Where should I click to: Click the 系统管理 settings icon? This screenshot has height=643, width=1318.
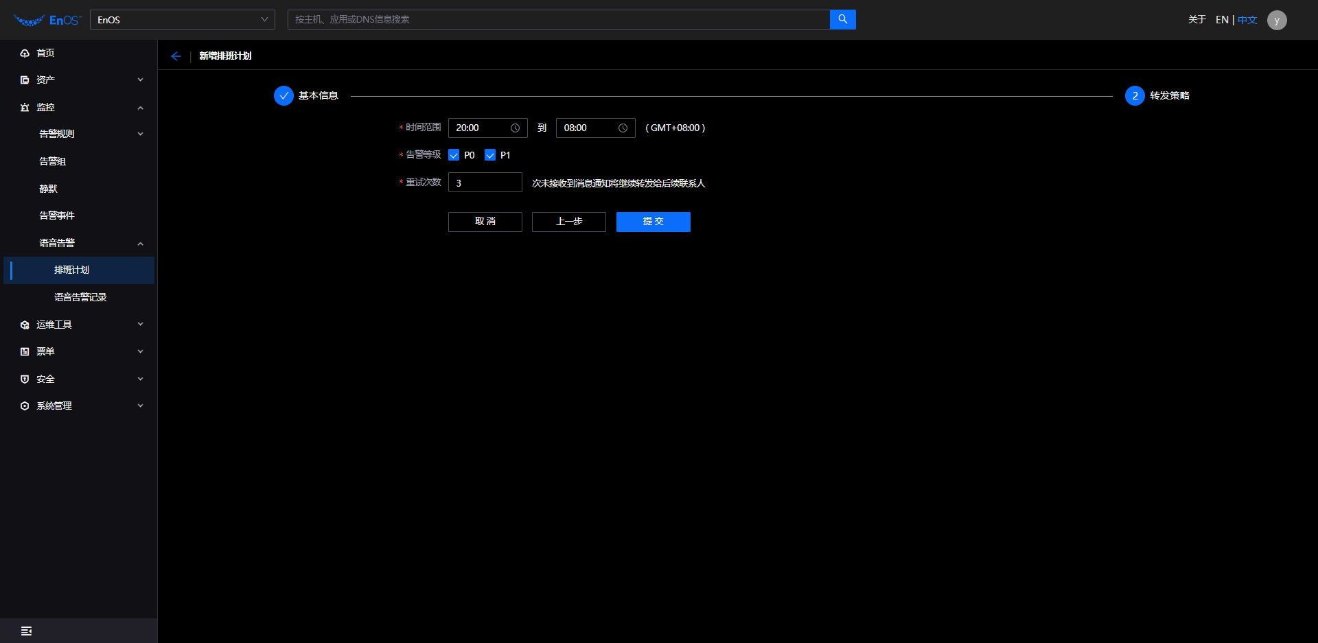pos(25,406)
